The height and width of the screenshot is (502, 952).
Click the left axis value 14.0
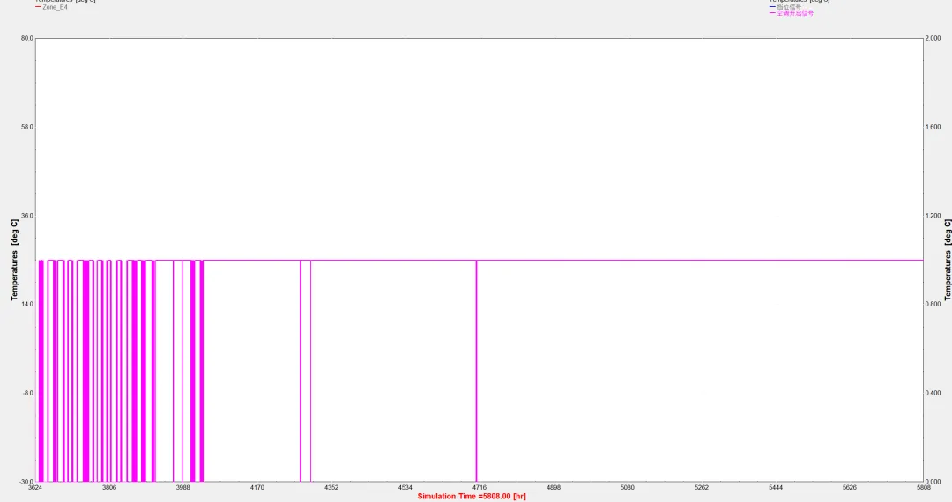(x=27, y=305)
